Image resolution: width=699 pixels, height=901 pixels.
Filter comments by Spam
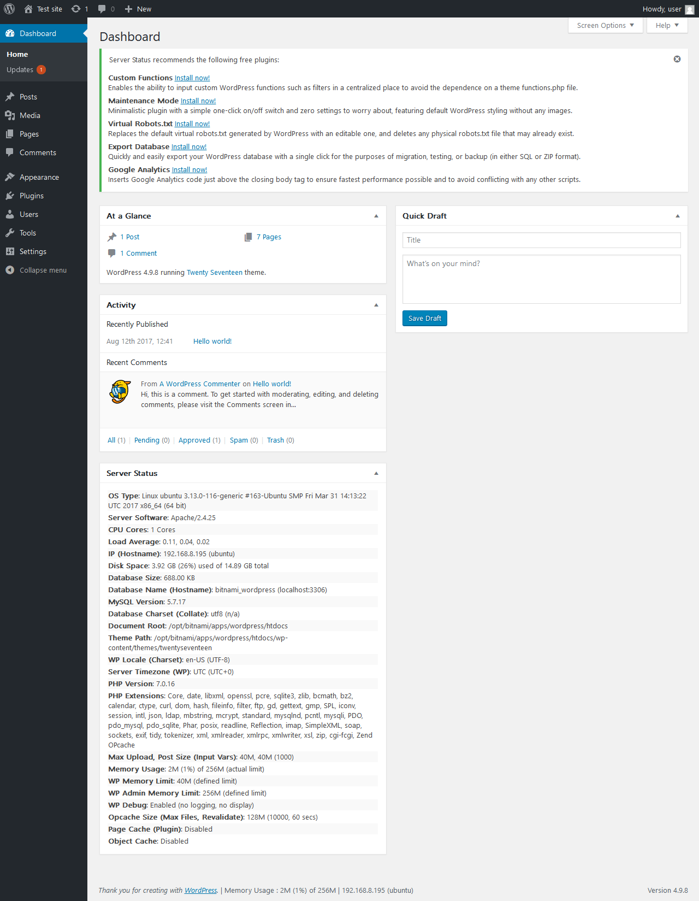(x=239, y=440)
